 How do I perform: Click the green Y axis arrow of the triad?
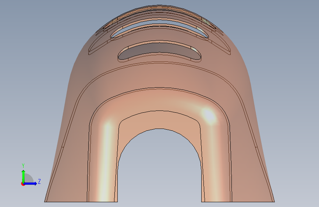(x=24, y=176)
